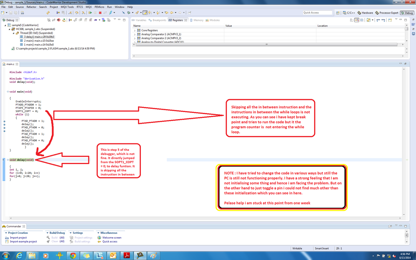Click Instruction Stepping Mode 'm' icon
This screenshot has width=416, height=260.
95,20
